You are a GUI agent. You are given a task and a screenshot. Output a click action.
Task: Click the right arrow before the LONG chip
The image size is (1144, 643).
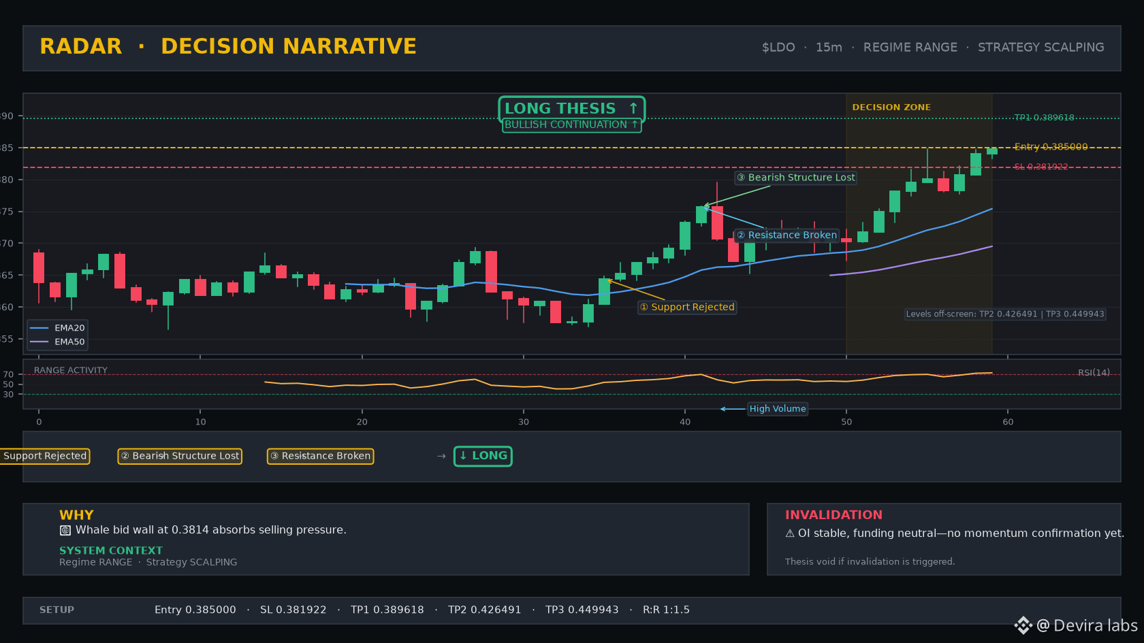(441, 456)
